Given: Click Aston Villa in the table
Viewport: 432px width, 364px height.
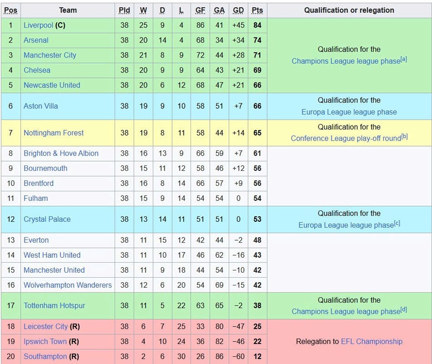Looking at the screenshot, I should (40, 106).
